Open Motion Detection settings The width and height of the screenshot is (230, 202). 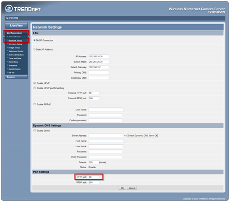16,55
